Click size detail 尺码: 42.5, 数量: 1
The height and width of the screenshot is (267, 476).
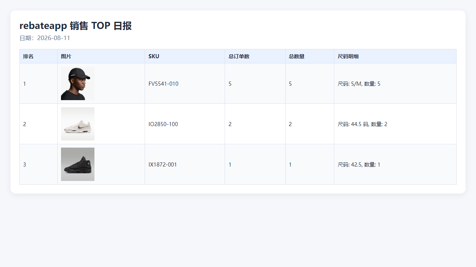359,165
